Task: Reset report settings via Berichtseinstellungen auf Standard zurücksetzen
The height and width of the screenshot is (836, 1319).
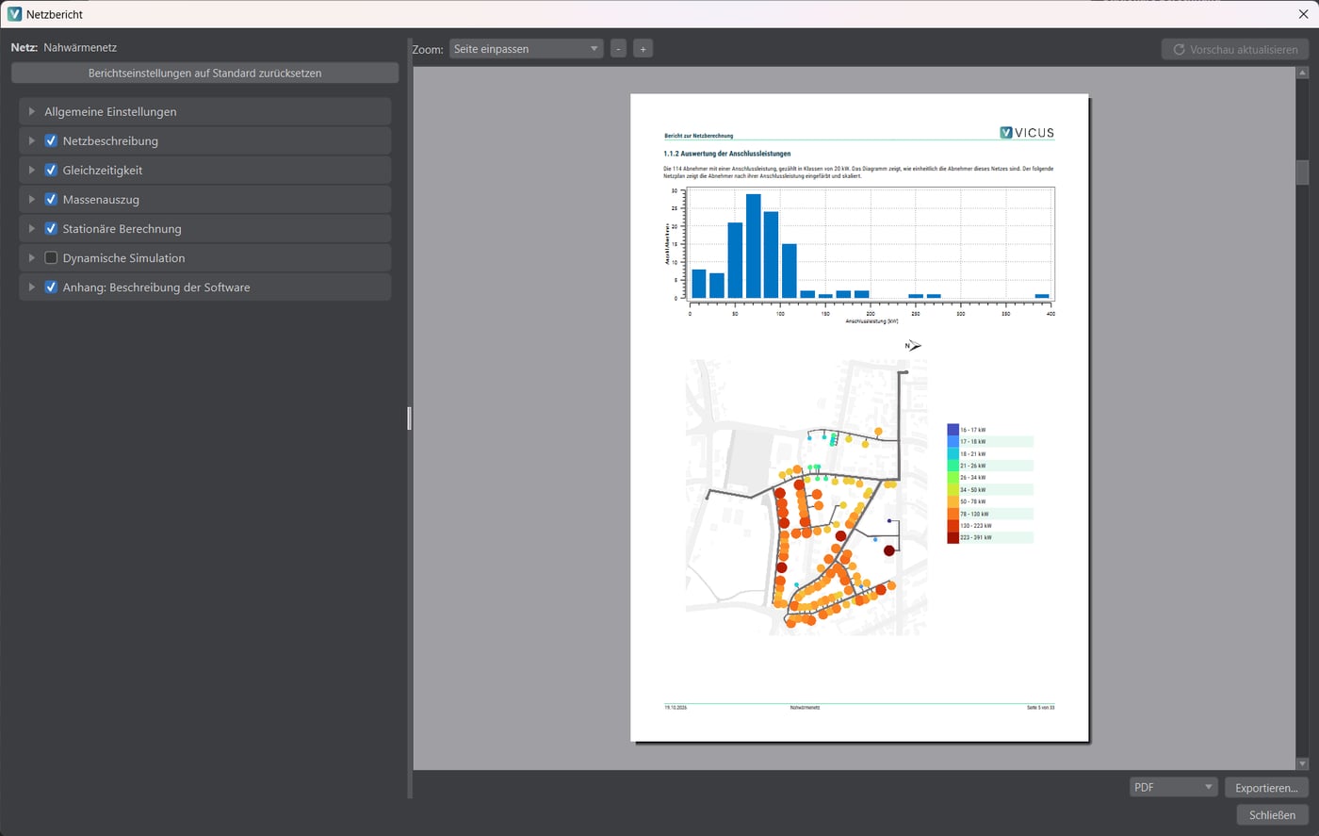Action: click(204, 73)
